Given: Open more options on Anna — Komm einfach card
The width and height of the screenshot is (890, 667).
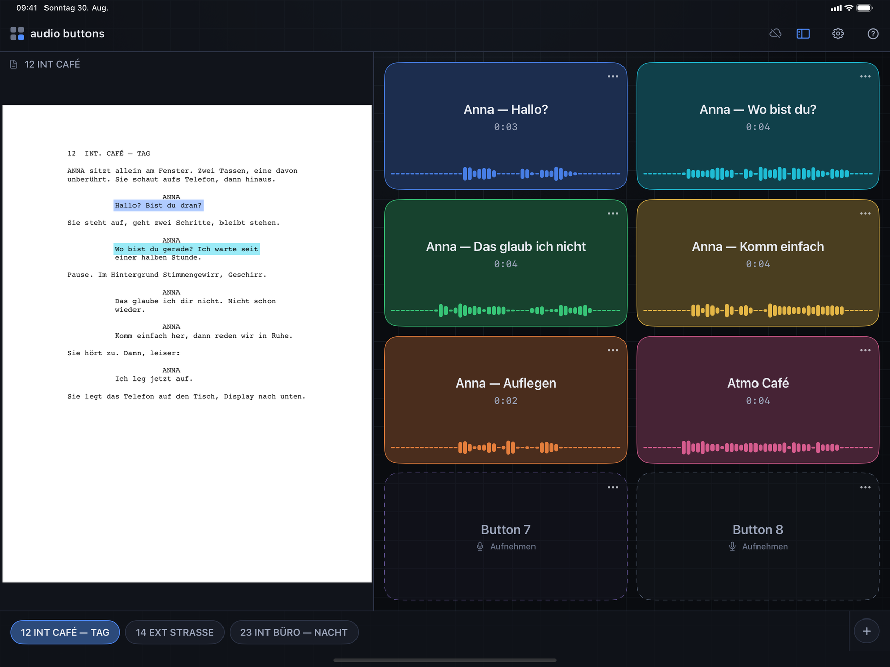Looking at the screenshot, I should pyautogui.click(x=865, y=213).
